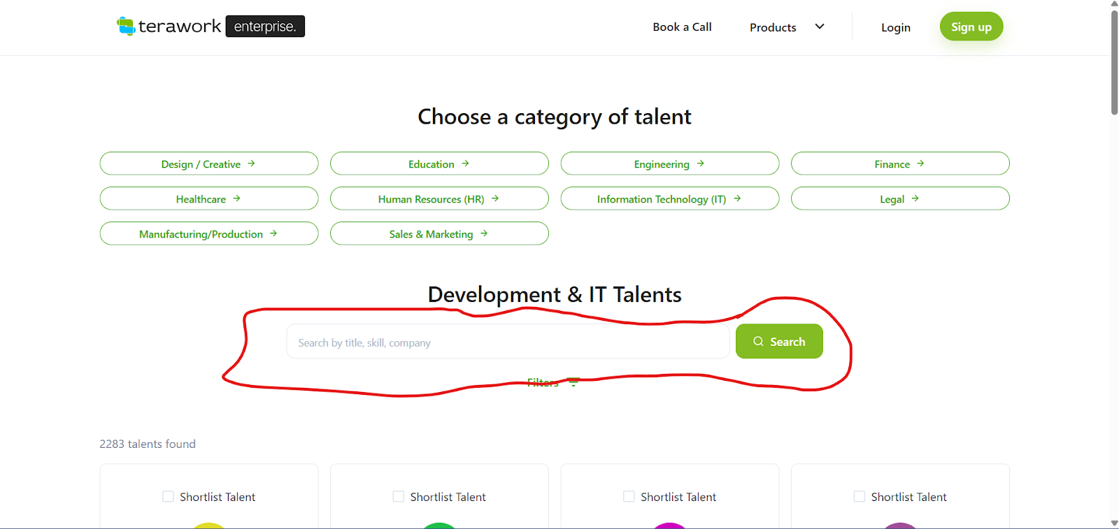Click the arrow icon beside Design / Creative

pyautogui.click(x=251, y=164)
